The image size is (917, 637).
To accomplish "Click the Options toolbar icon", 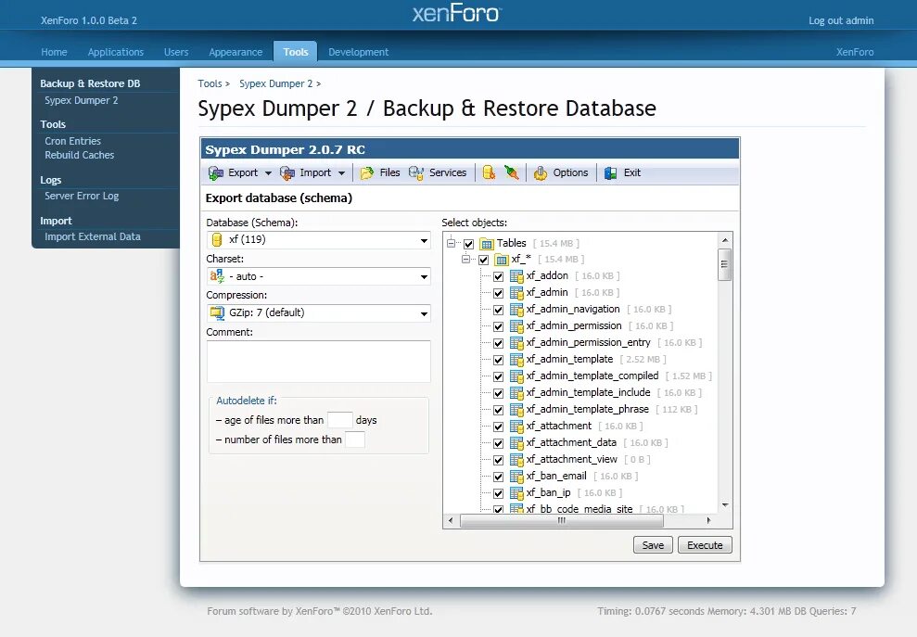I will point(541,173).
